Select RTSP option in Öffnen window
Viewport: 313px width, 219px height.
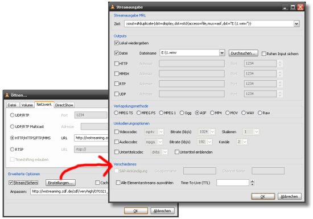pos(12,149)
